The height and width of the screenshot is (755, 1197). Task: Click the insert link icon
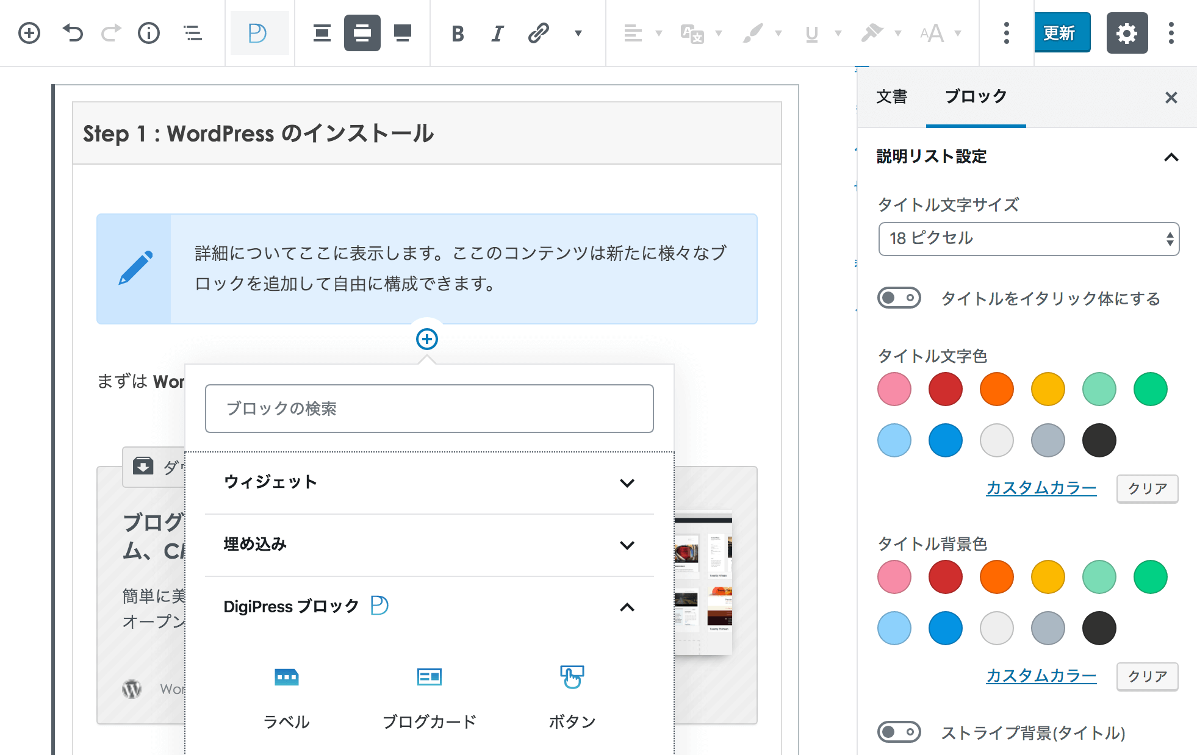click(x=538, y=33)
